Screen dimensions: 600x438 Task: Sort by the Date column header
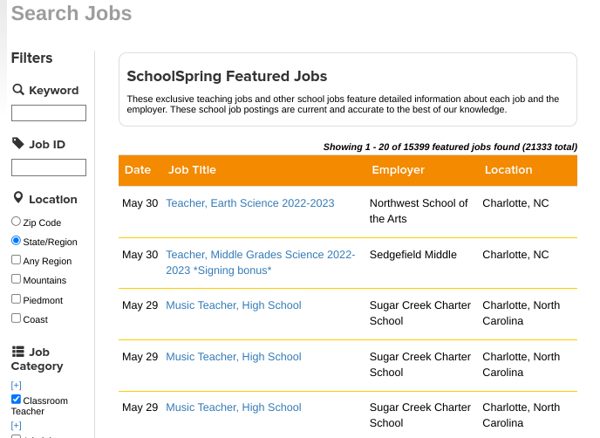138,170
